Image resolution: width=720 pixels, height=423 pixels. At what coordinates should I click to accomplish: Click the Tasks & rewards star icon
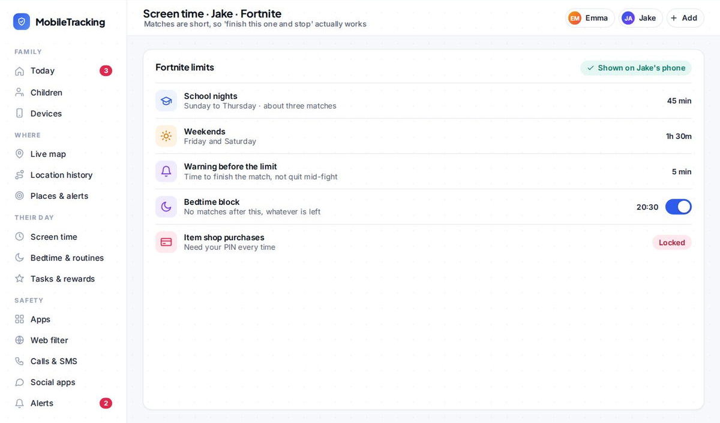19,279
